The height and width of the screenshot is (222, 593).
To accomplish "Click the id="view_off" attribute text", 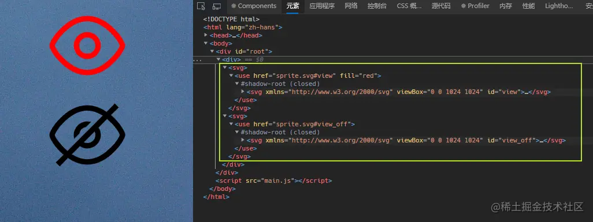I will click(512, 140).
